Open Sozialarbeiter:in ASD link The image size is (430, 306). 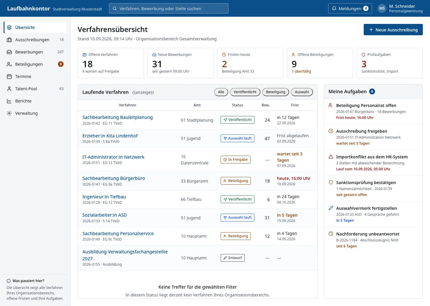pyautogui.click(x=105, y=215)
